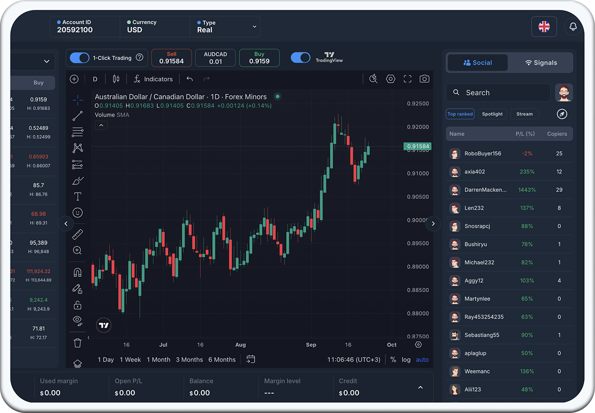
Task: Toggle 1-Click Trading switch
Action: tap(79, 58)
